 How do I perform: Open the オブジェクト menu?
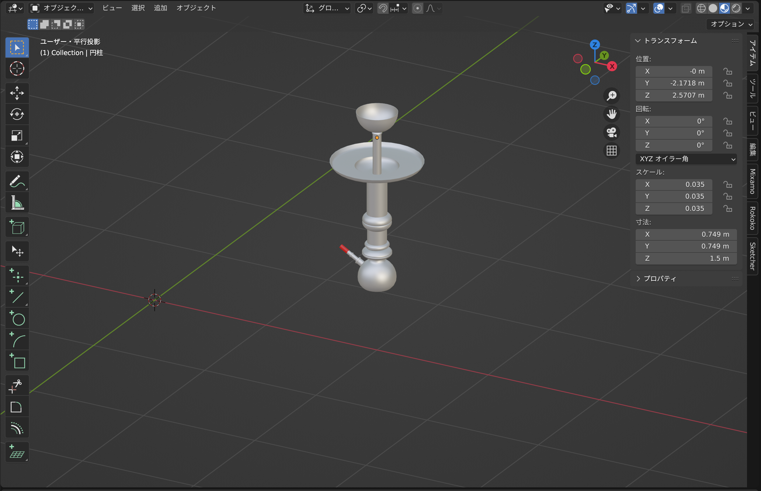(x=196, y=8)
